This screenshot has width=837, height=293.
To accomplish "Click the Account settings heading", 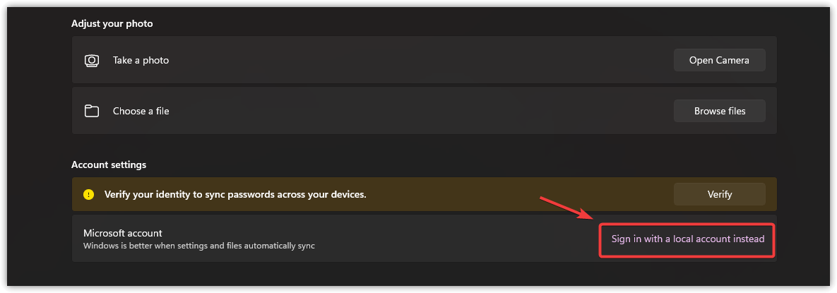I will click(109, 165).
